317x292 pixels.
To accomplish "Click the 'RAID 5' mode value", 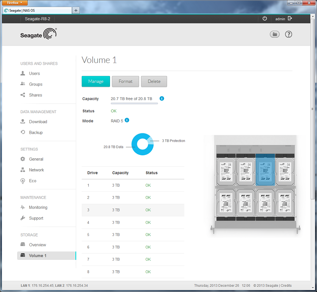I will click(117, 121).
